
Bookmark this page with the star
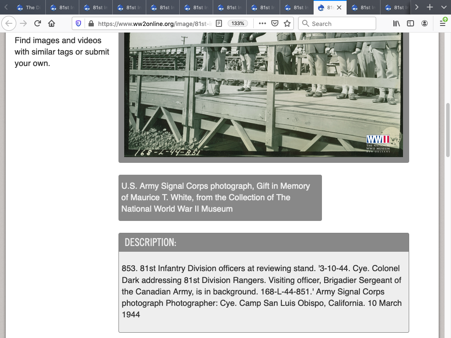[287, 23]
